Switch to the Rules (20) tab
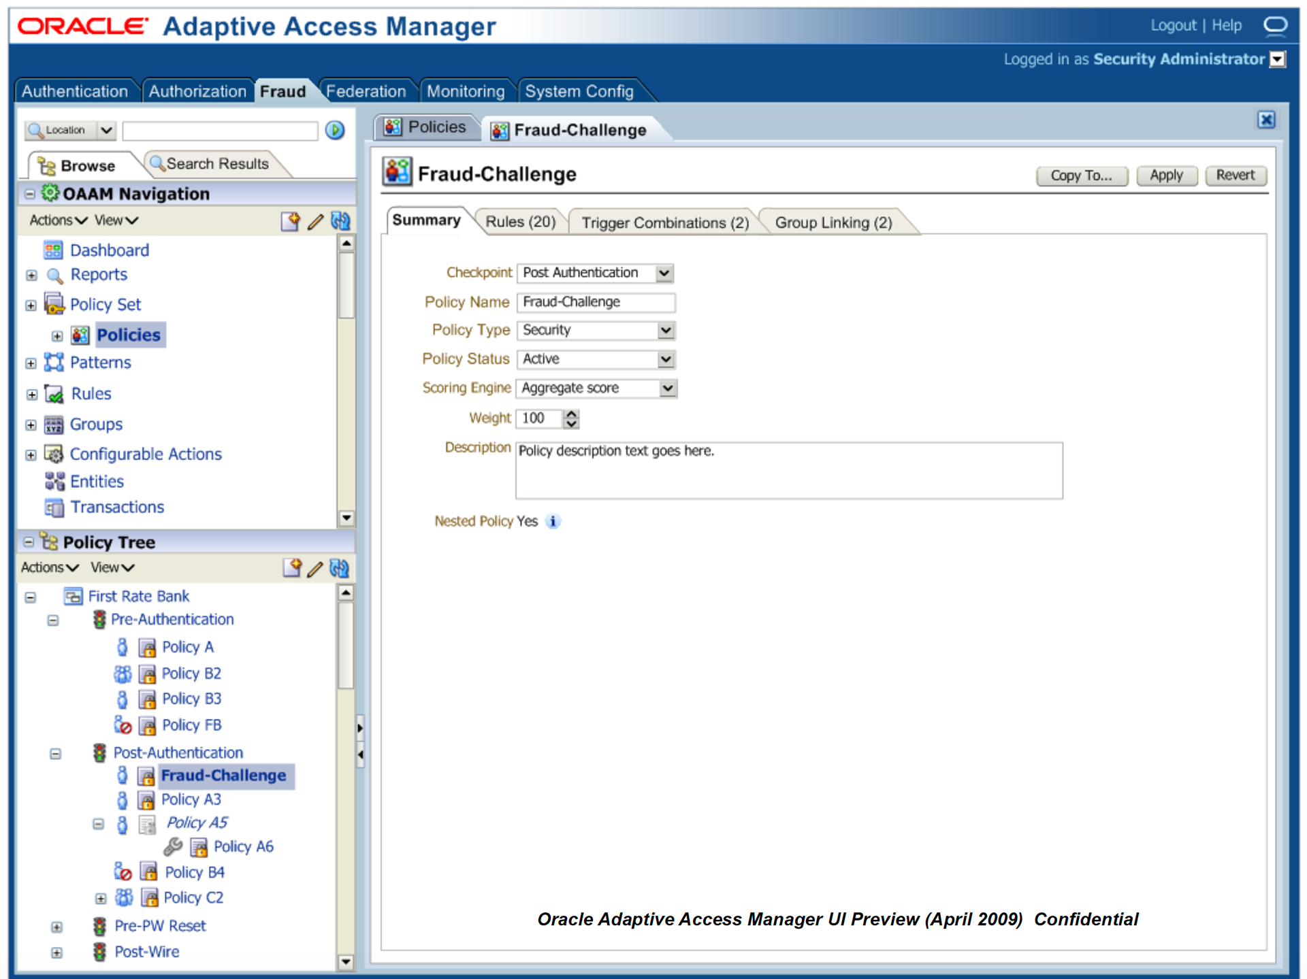1307x979 pixels. click(x=521, y=222)
